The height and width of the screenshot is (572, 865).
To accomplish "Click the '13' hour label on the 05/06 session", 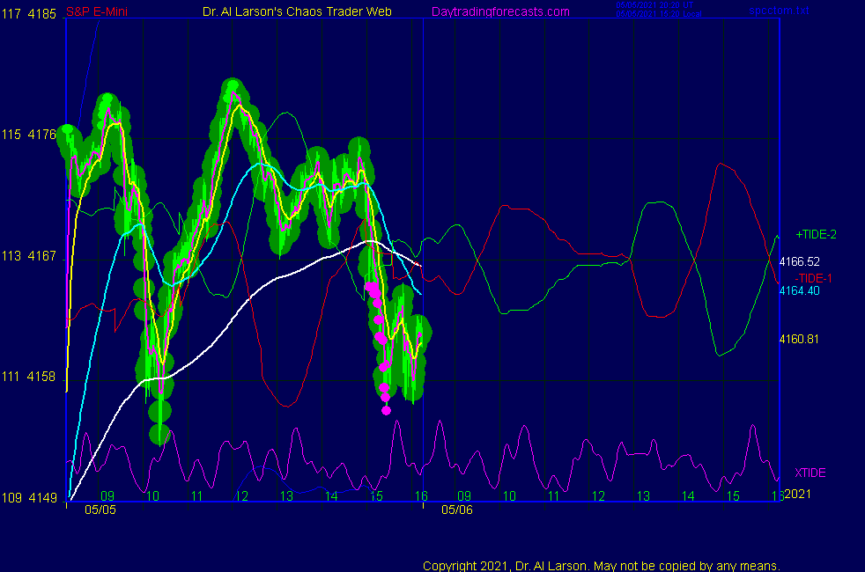I will 643,496.
